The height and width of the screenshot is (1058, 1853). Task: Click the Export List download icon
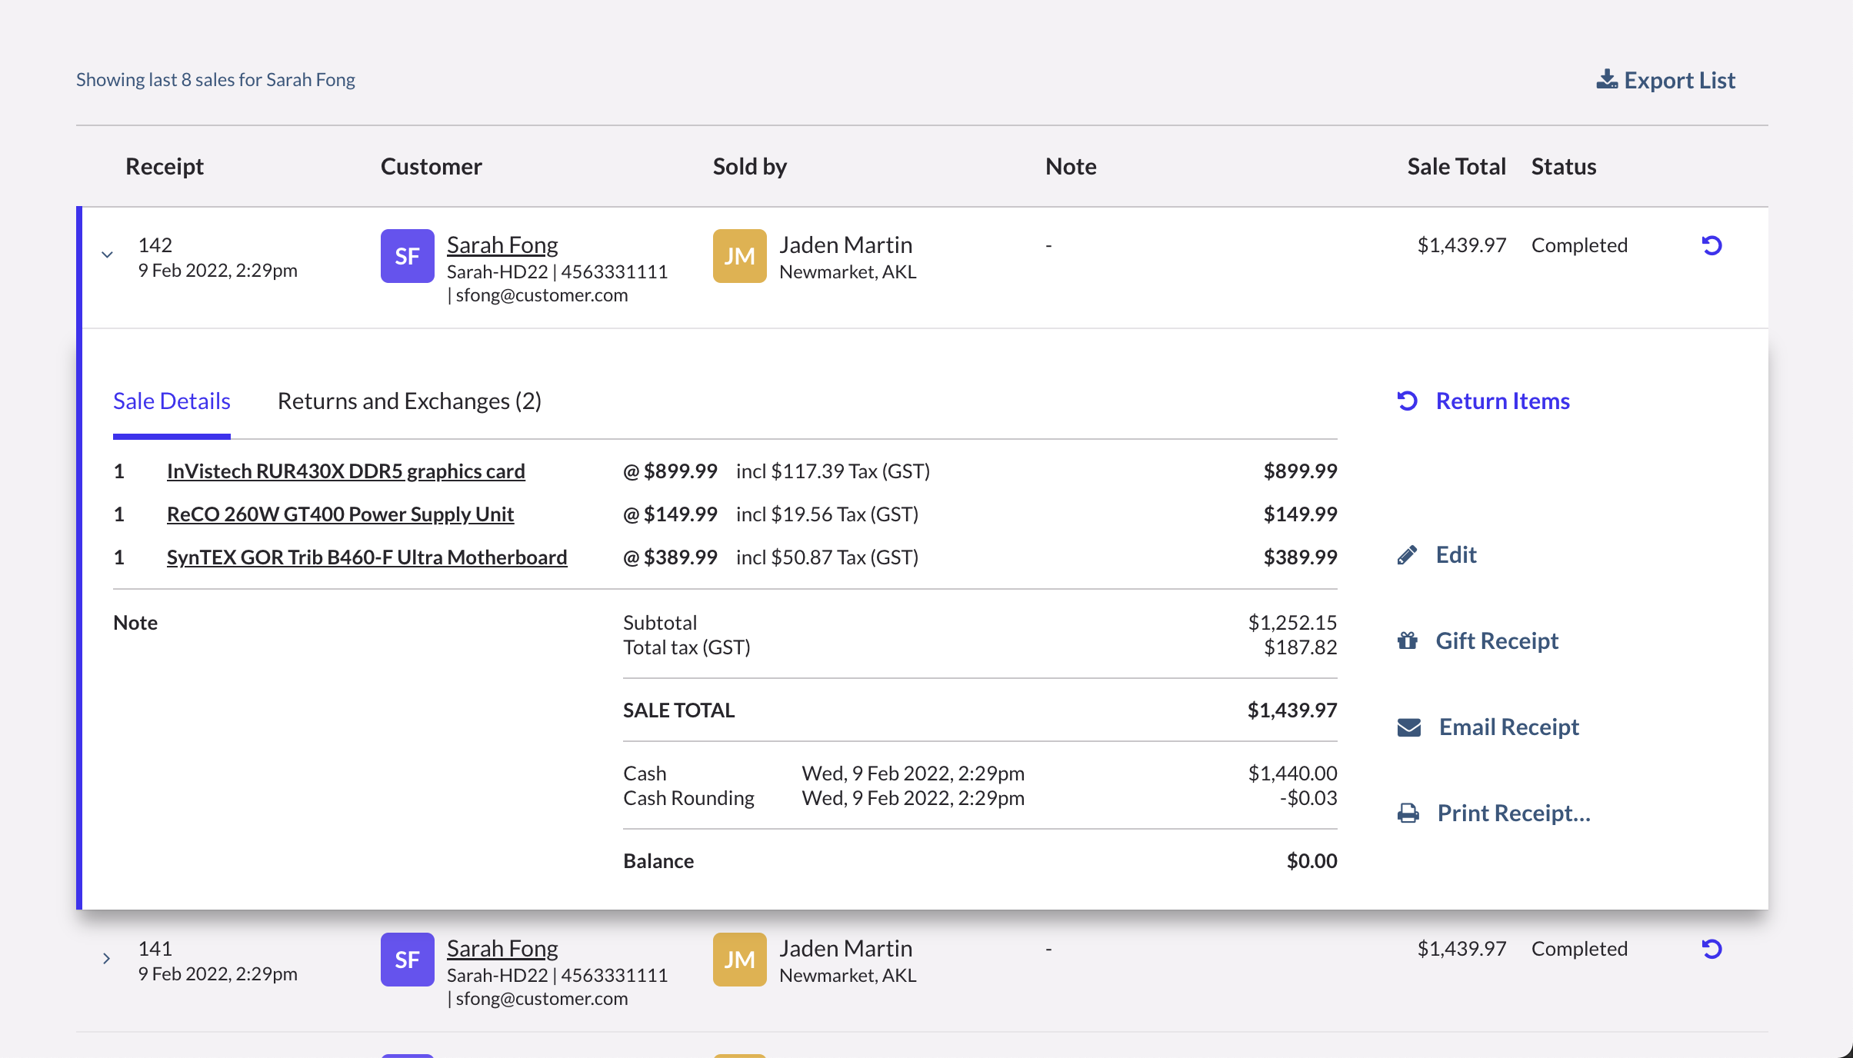1607,79
